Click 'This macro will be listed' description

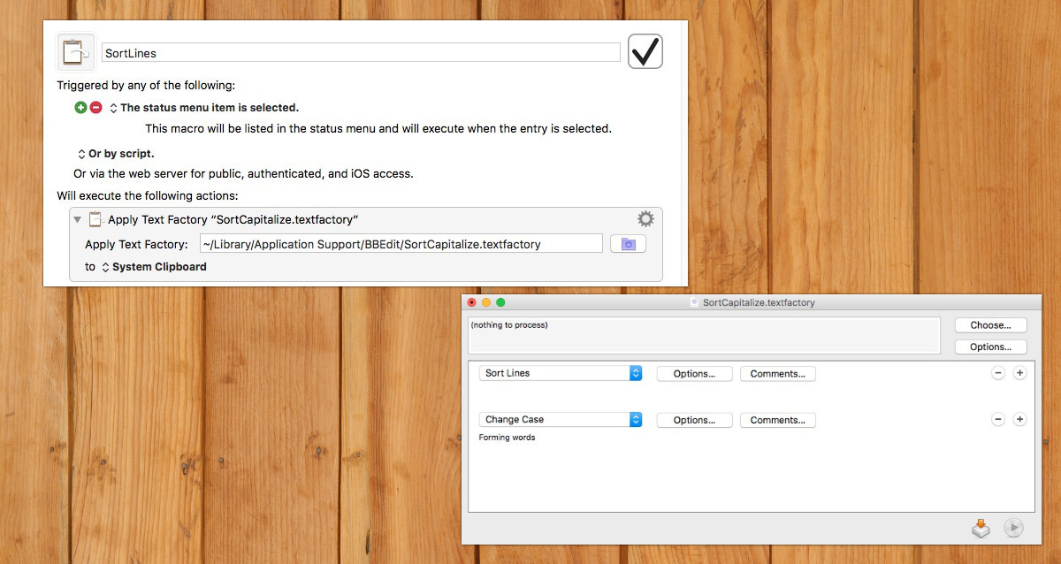point(378,129)
